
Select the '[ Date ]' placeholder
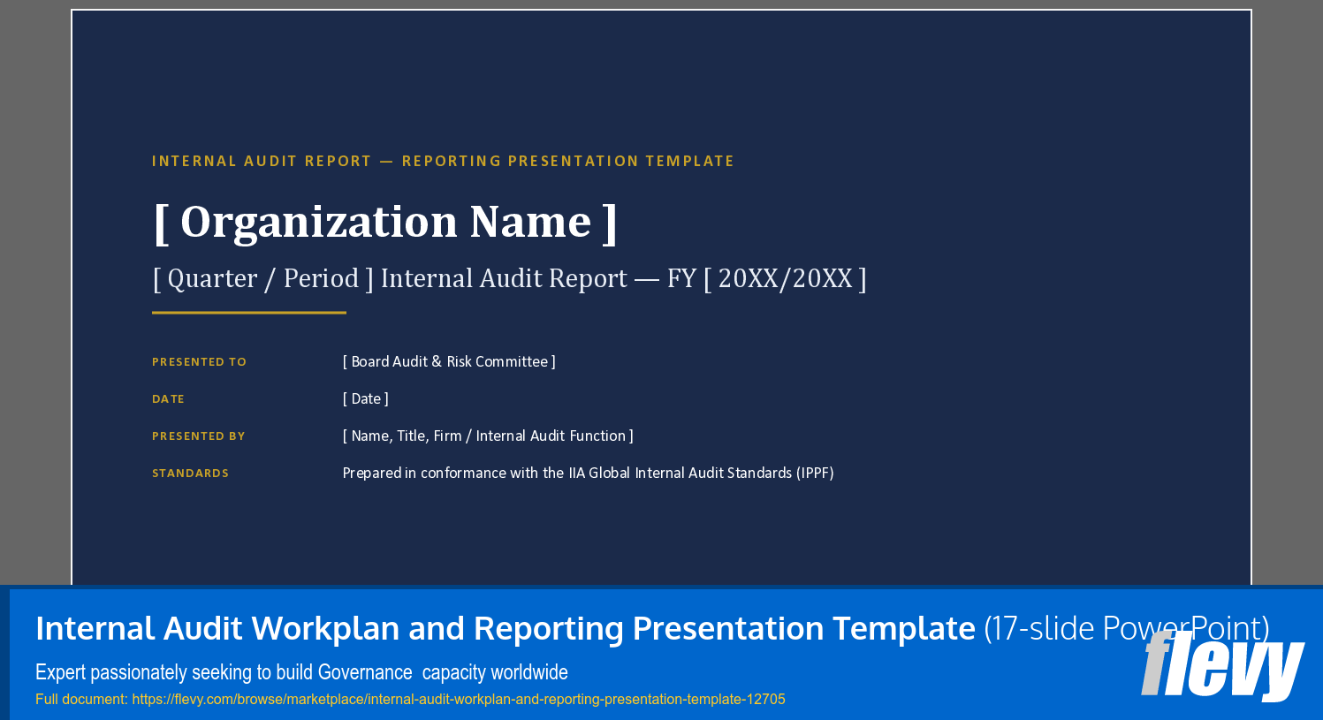(x=365, y=398)
